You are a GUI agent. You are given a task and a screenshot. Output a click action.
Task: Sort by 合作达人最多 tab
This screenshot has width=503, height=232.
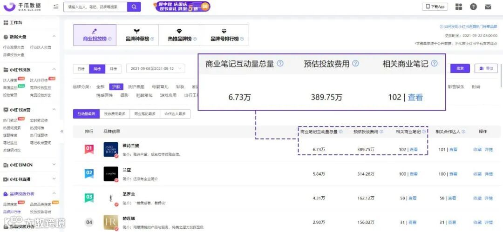175,114
